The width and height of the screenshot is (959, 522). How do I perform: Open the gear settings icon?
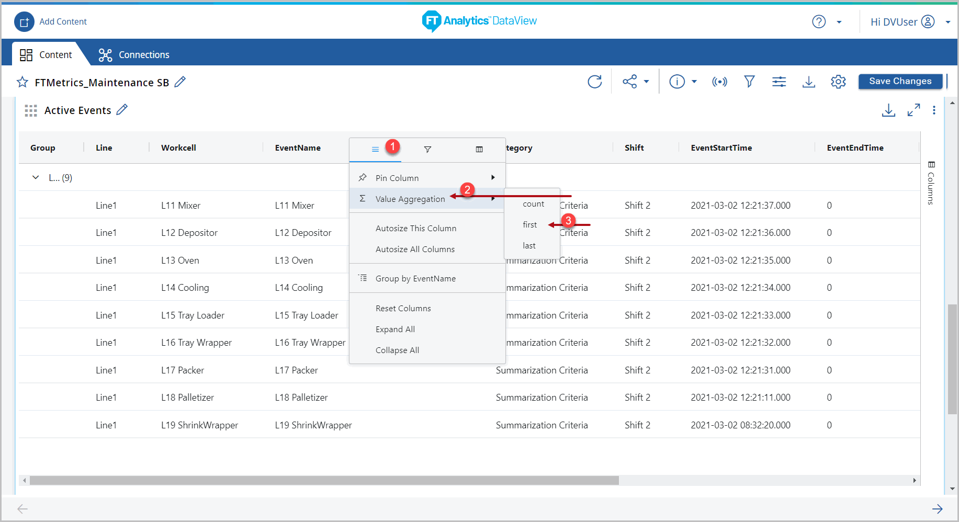click(x=838, y=82)
